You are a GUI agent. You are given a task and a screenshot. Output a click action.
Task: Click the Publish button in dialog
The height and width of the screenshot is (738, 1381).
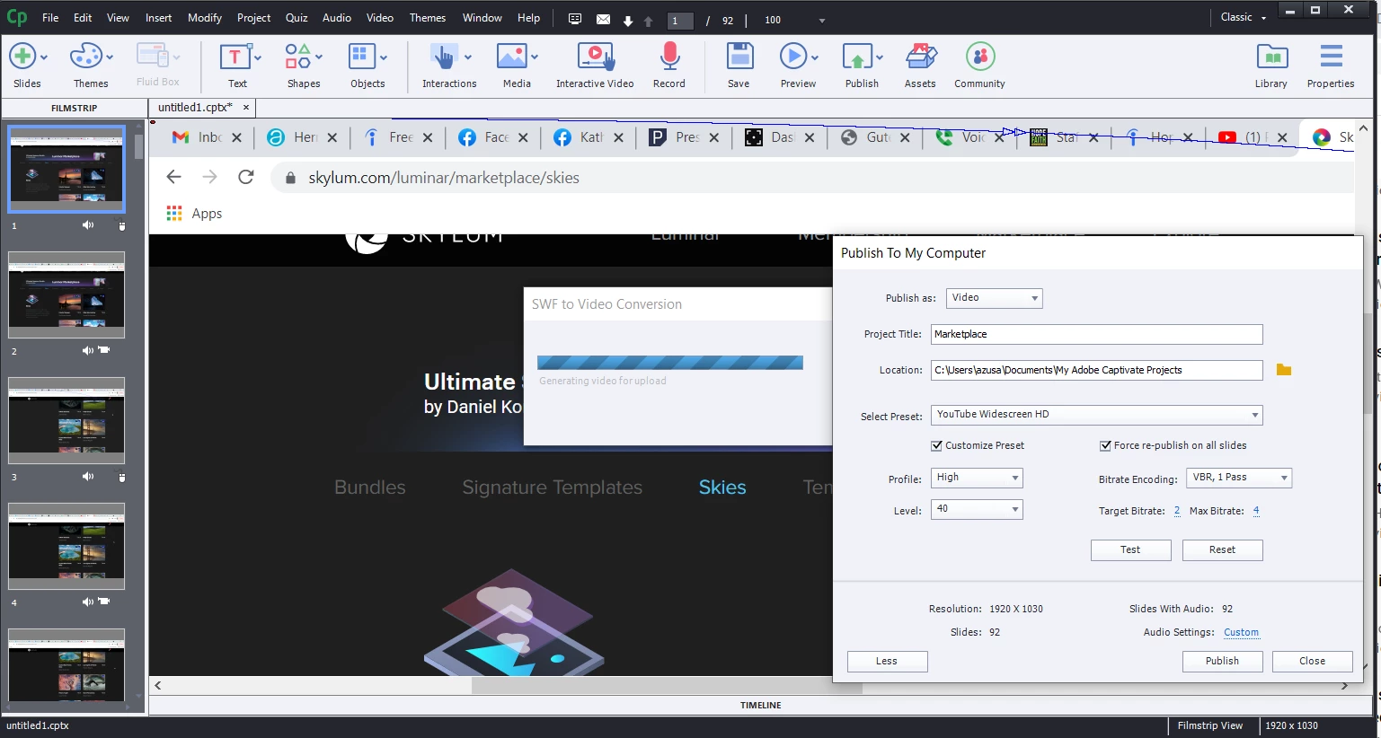pyautogui.click(x=1222, y=661)
